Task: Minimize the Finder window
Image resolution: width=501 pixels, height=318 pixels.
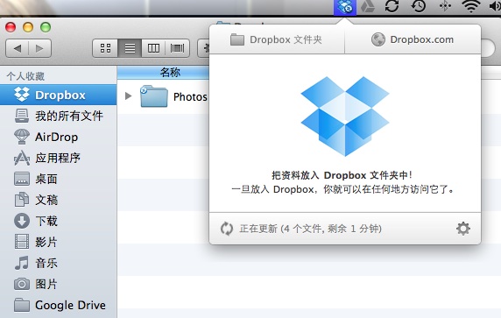Action: pyautogui.click(x=28, y=27)
